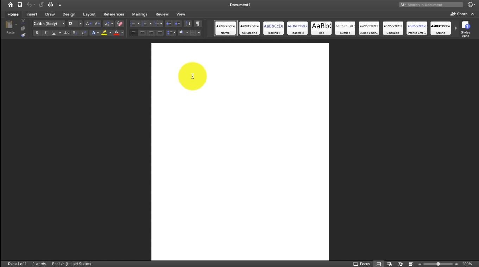479x267 pixels.
Task: Save the document with the floppy icon
Action: click(20, 5)
